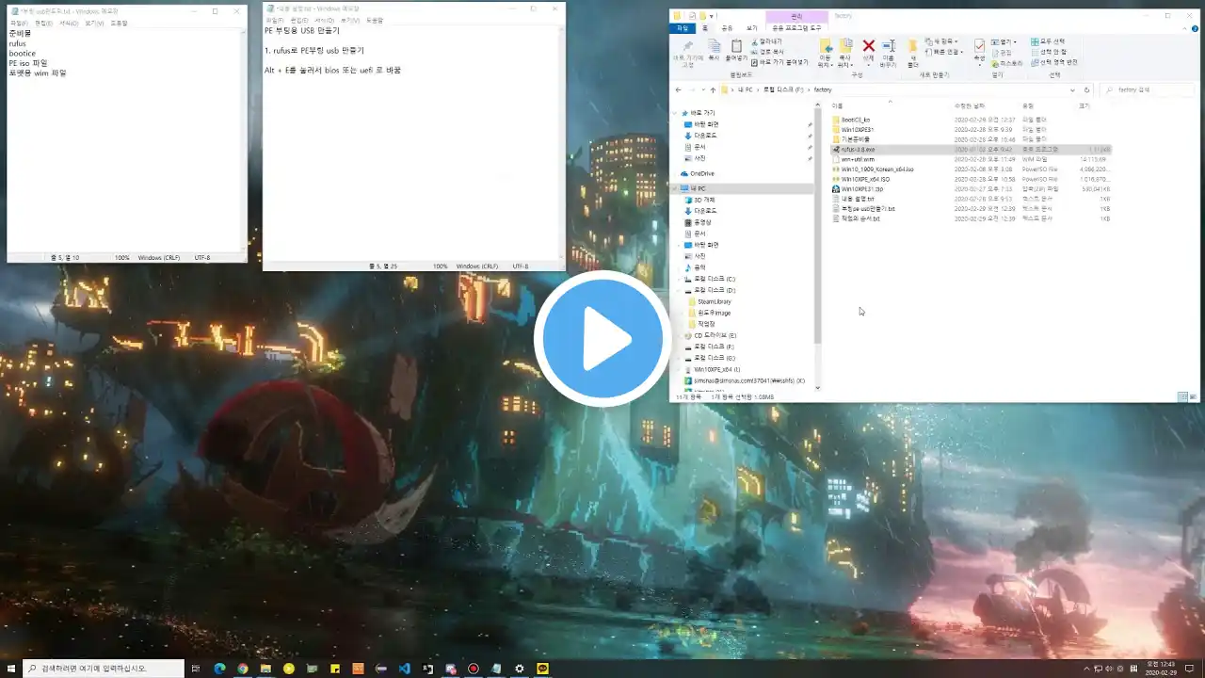Collapse the This PC (내 PC) tree node
The height and width of the screenshot is (678, 1205).
tap(676, 188)
